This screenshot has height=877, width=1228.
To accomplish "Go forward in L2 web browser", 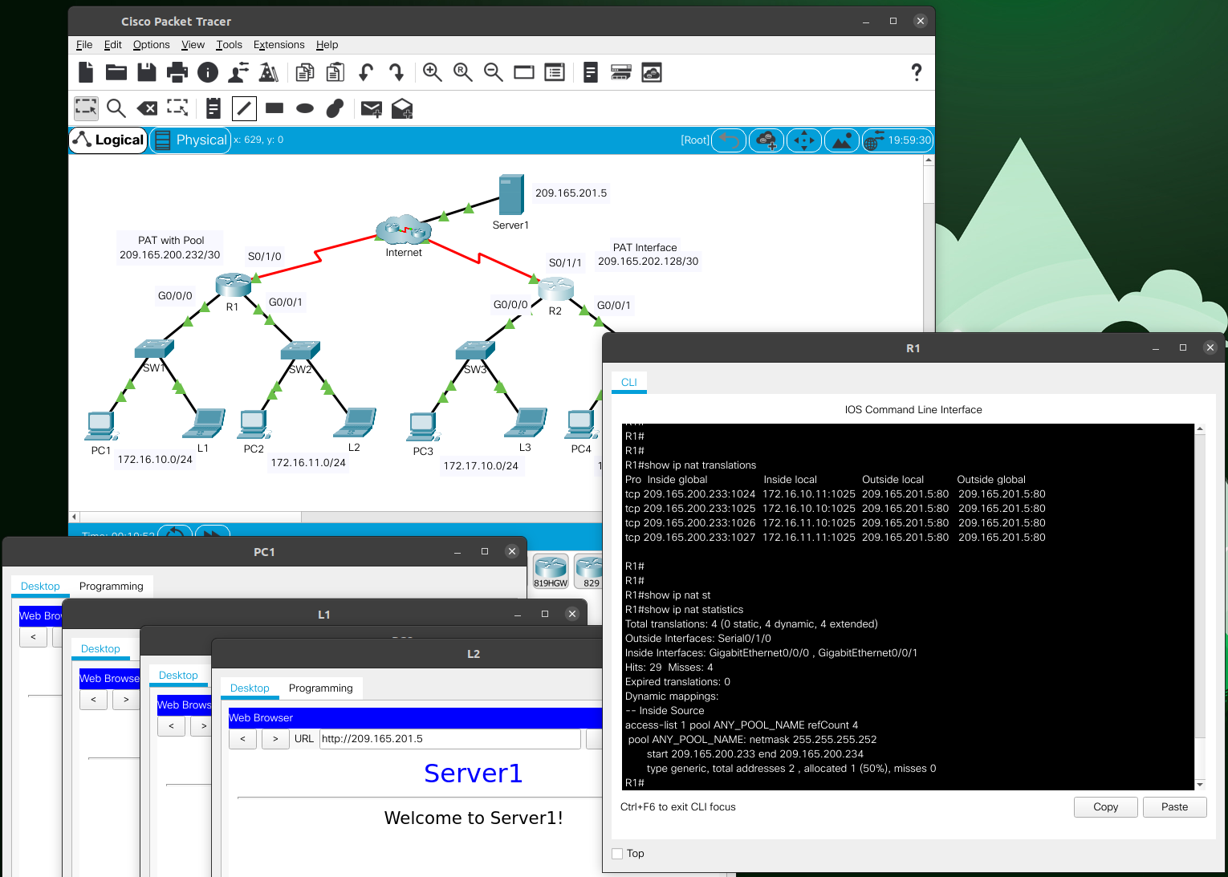I will coord(275,739).
